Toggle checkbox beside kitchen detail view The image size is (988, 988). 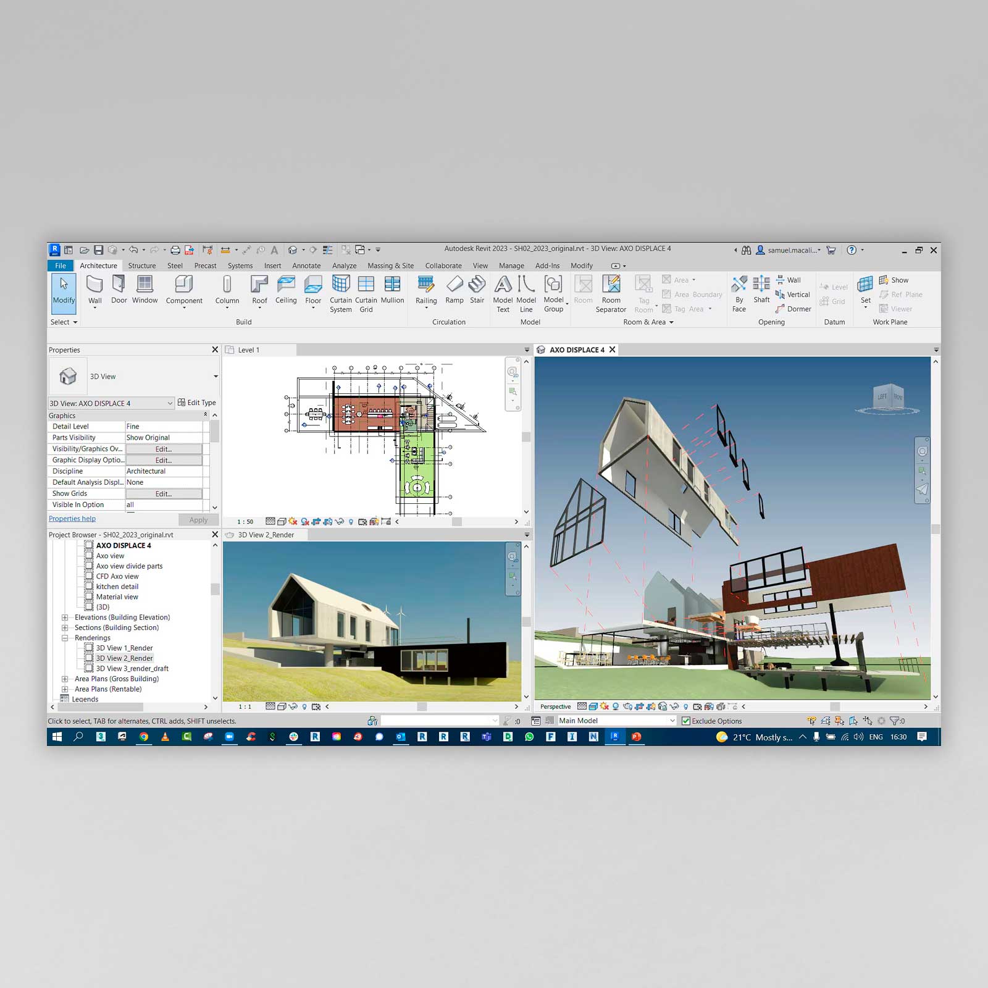tap(89, 587)
